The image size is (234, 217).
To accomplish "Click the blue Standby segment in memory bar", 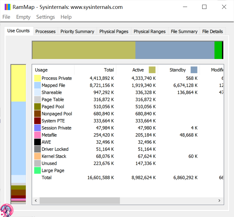I will tap(175, 50).
